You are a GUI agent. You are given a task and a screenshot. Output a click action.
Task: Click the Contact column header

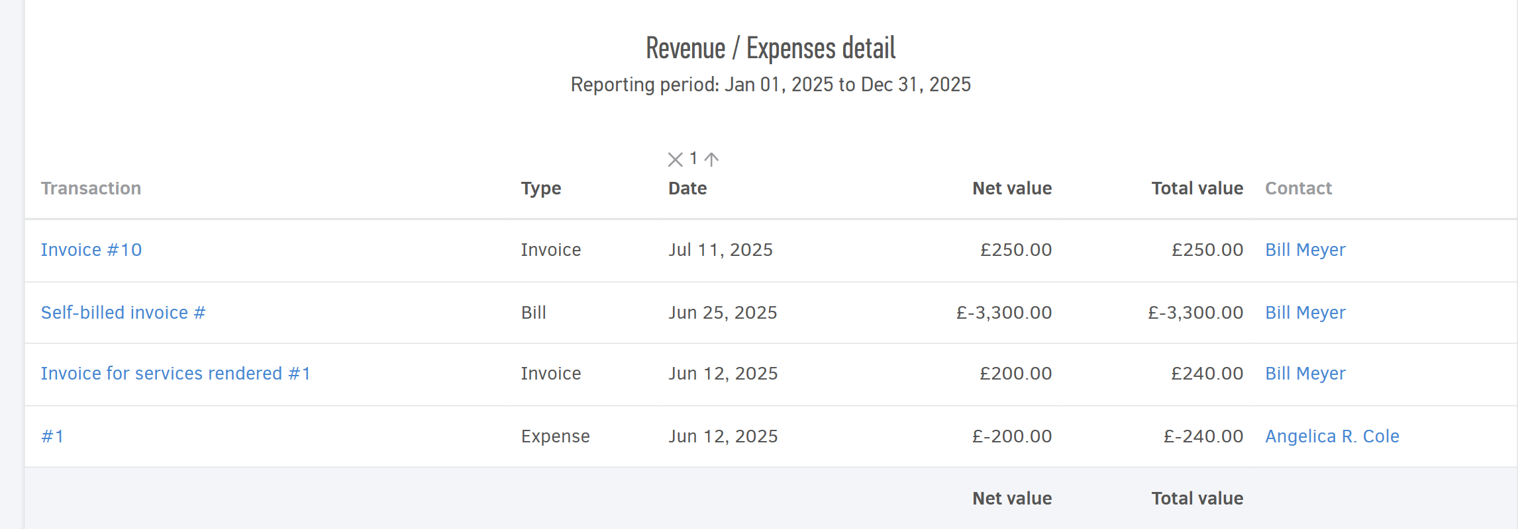[x=1298, y=188]
